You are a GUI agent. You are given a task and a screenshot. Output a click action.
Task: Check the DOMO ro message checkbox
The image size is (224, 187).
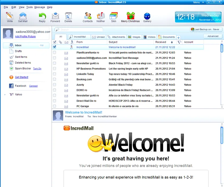point(55,90)
